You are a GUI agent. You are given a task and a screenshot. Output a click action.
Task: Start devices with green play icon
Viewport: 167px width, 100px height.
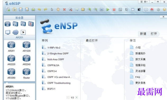(108, 10)
